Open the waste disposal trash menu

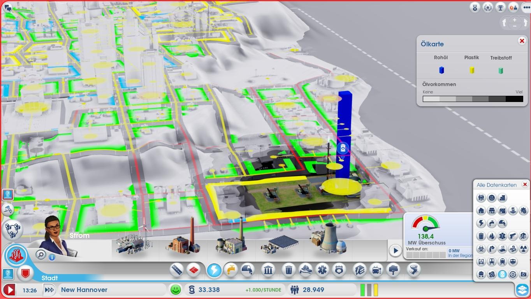coord(289,270)
